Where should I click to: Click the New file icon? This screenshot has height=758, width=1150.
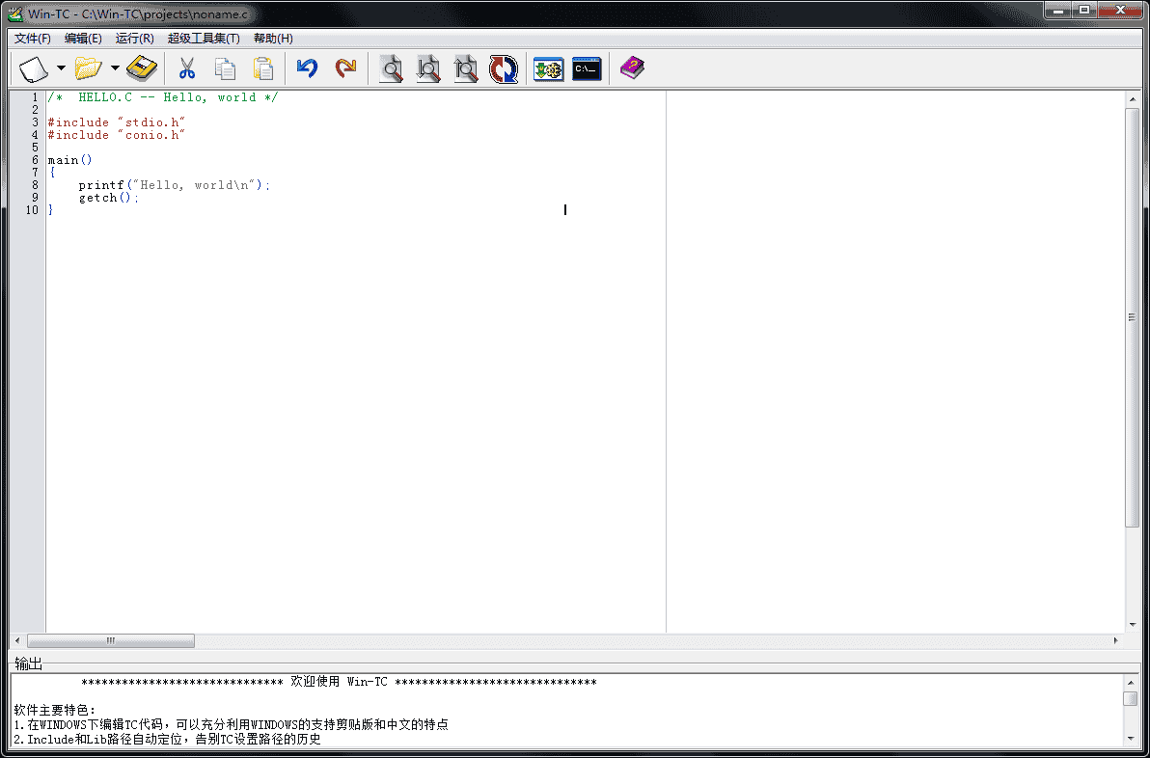(x=34, y=68)
